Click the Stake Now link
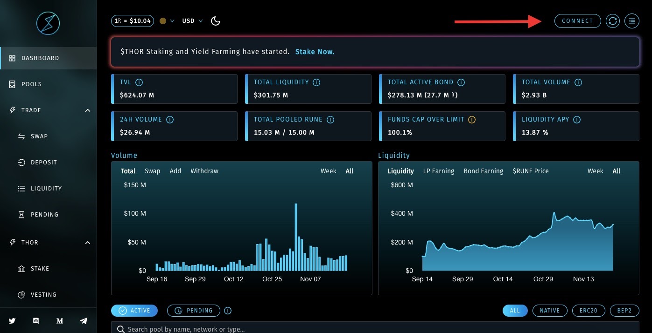The width and height of the screenshot is (652, 333). click(x=315, y=52)
